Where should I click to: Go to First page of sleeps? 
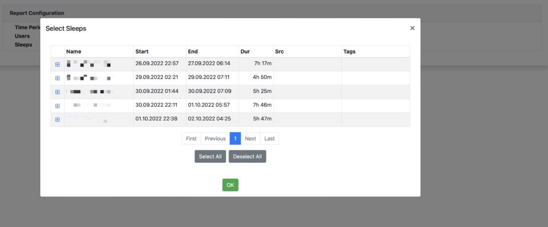[x=191, y=139]
